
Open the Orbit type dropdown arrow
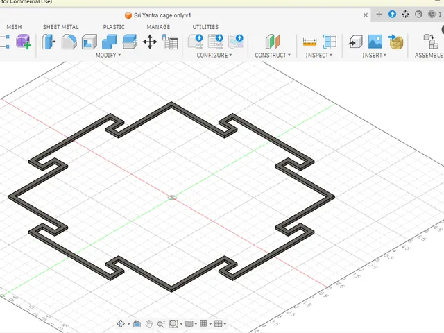point(128,324)
